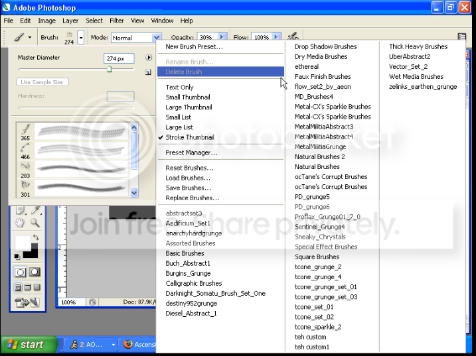Image resolution: width=476 pixels, height=356 pixels.
Task: Choose Full Screen Mode with Menu Bar
Action: [28, 287]
